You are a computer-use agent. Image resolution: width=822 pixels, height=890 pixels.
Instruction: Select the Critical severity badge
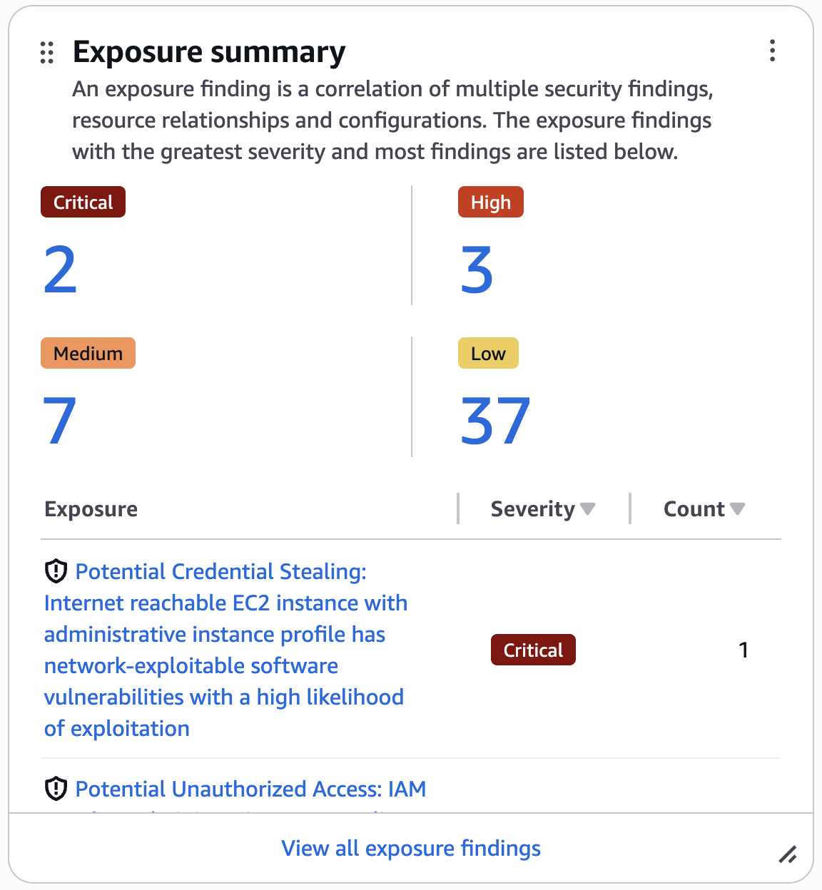[83, 202]
